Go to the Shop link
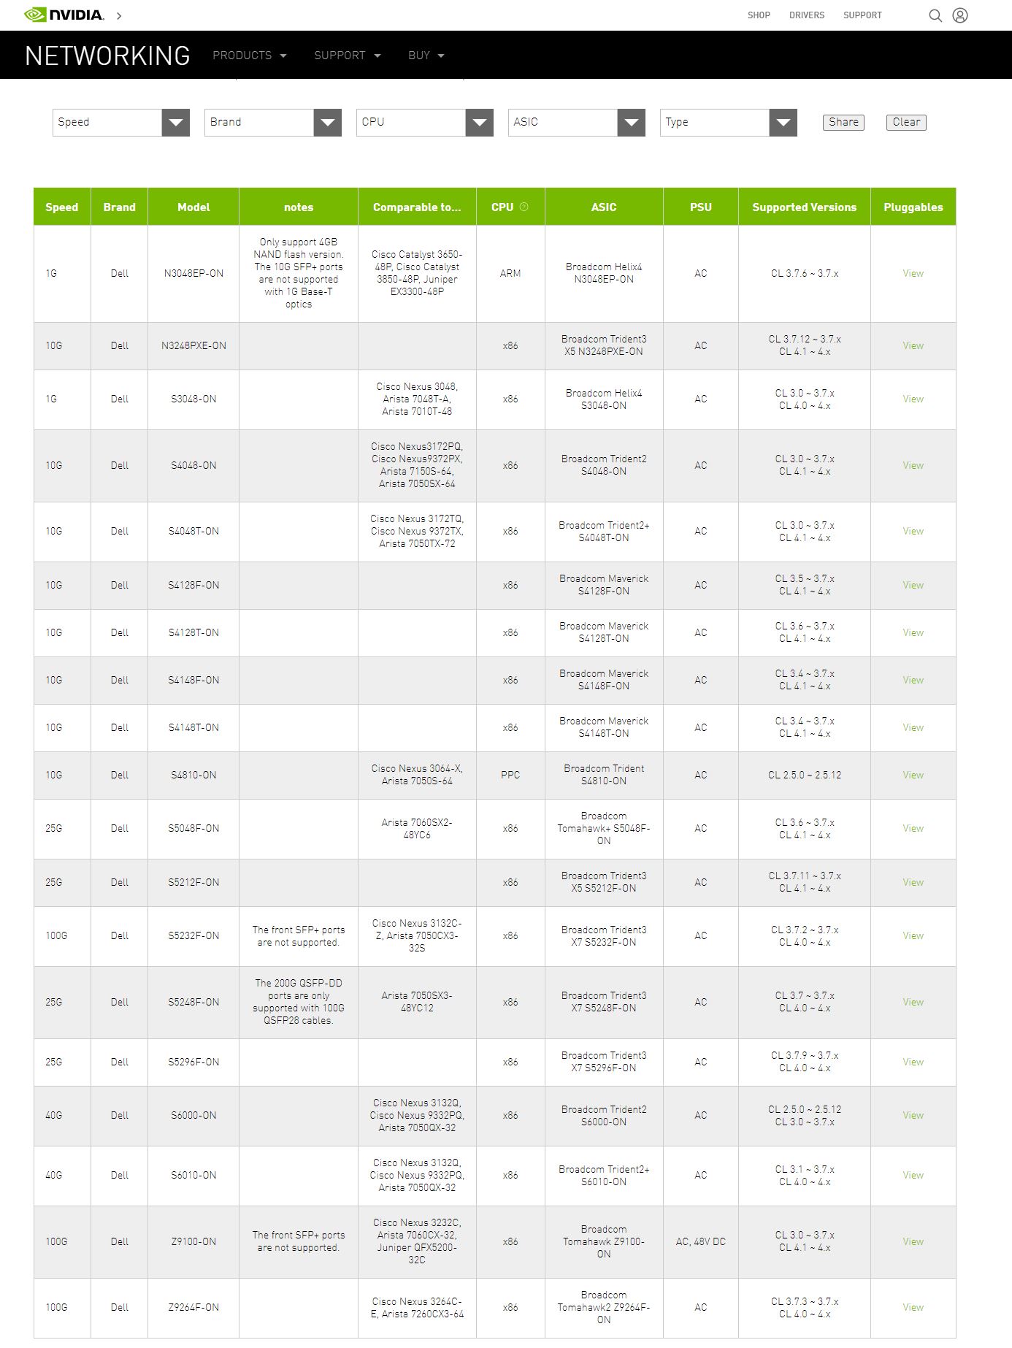The width and height of the screenshot is (1012, 1348). coord(759,15)
